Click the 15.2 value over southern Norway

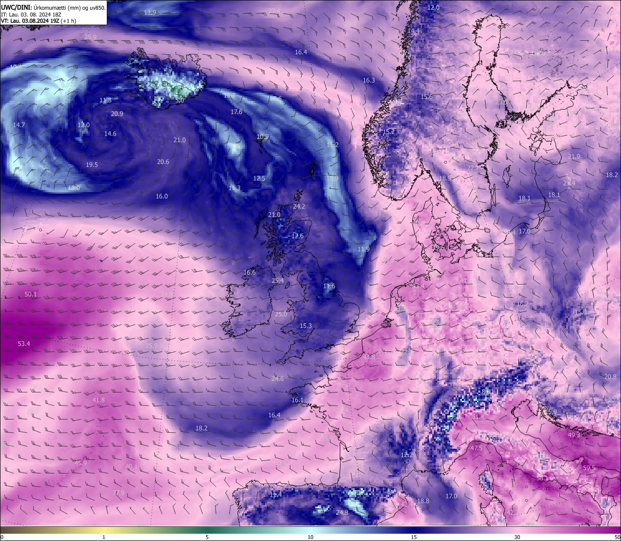point(389,131)
